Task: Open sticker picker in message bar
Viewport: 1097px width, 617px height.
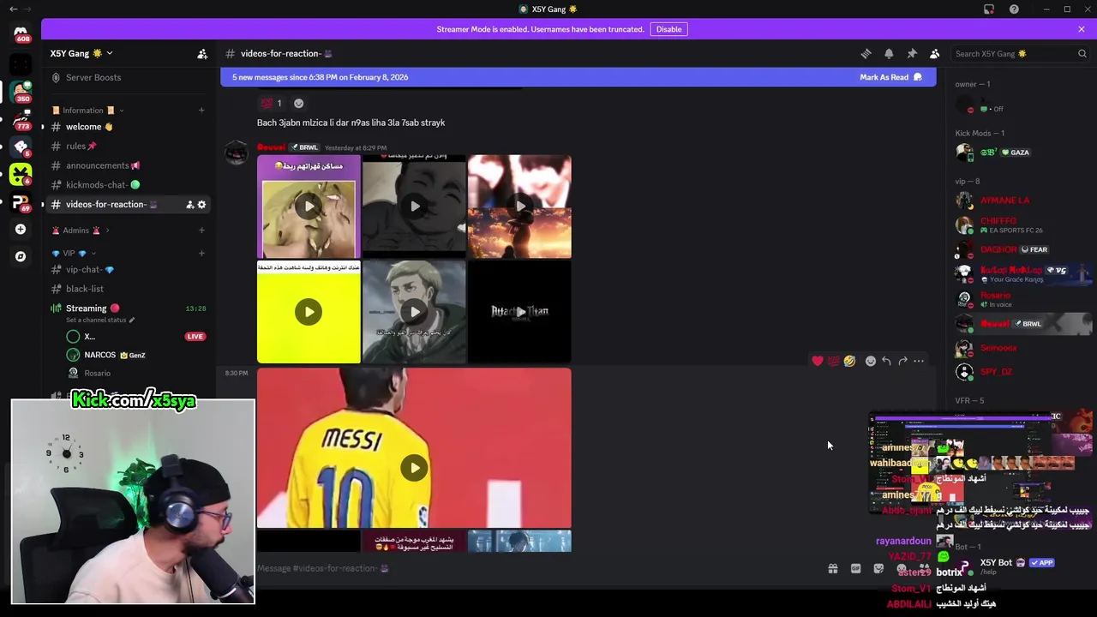Action: click(878, 568)
